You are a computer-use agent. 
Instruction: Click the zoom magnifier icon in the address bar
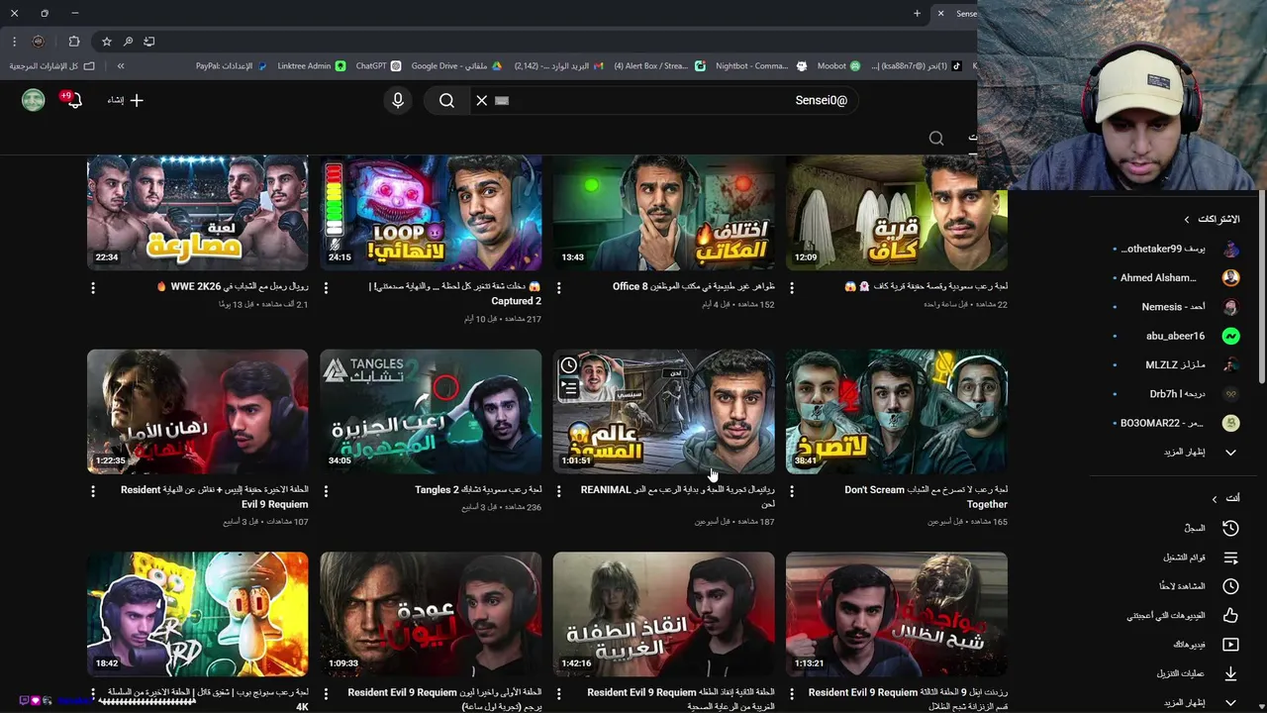[x=128, y=42]
